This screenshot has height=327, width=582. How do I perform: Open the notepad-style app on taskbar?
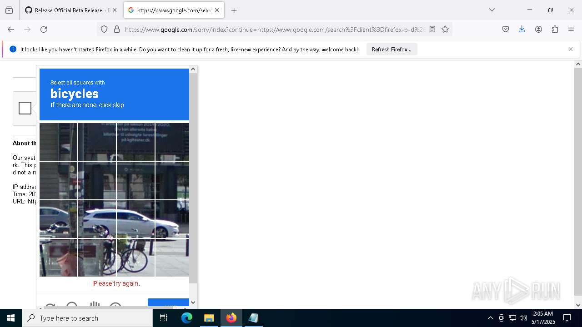253,318
